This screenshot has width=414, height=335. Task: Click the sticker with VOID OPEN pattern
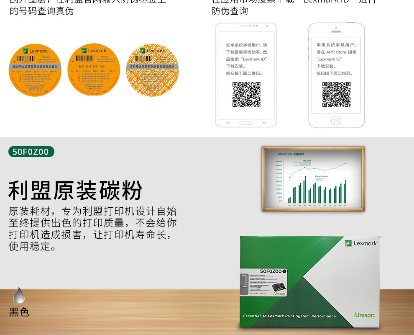pos(152,70)
